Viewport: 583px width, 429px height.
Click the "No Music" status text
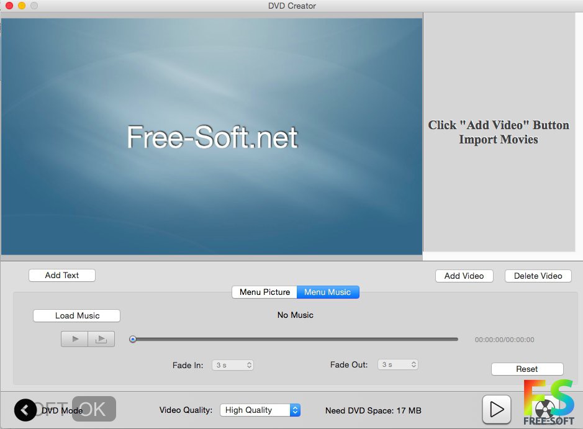295,315
